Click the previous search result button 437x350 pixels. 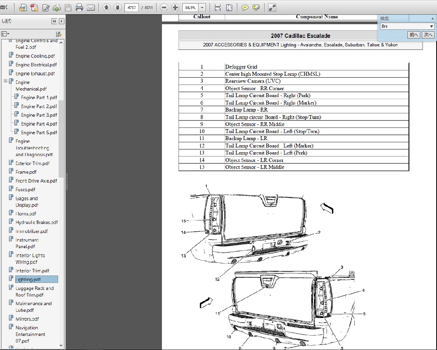pos(414,35)
